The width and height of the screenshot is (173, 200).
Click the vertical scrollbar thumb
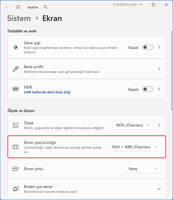coord(172,71)
